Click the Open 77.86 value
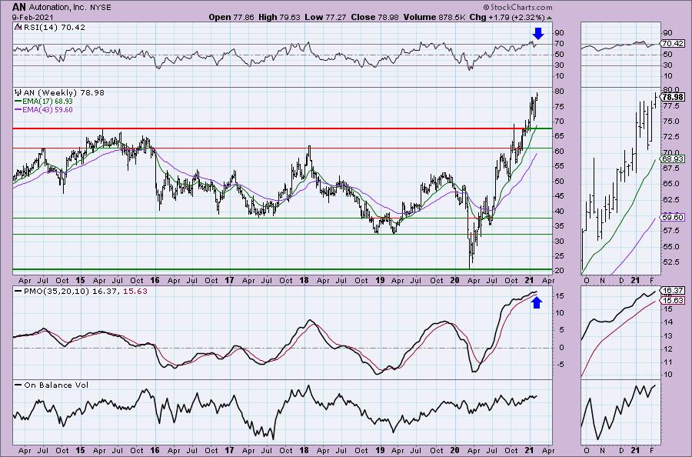The width and height of the screenshot is (692, 457). 233,17
